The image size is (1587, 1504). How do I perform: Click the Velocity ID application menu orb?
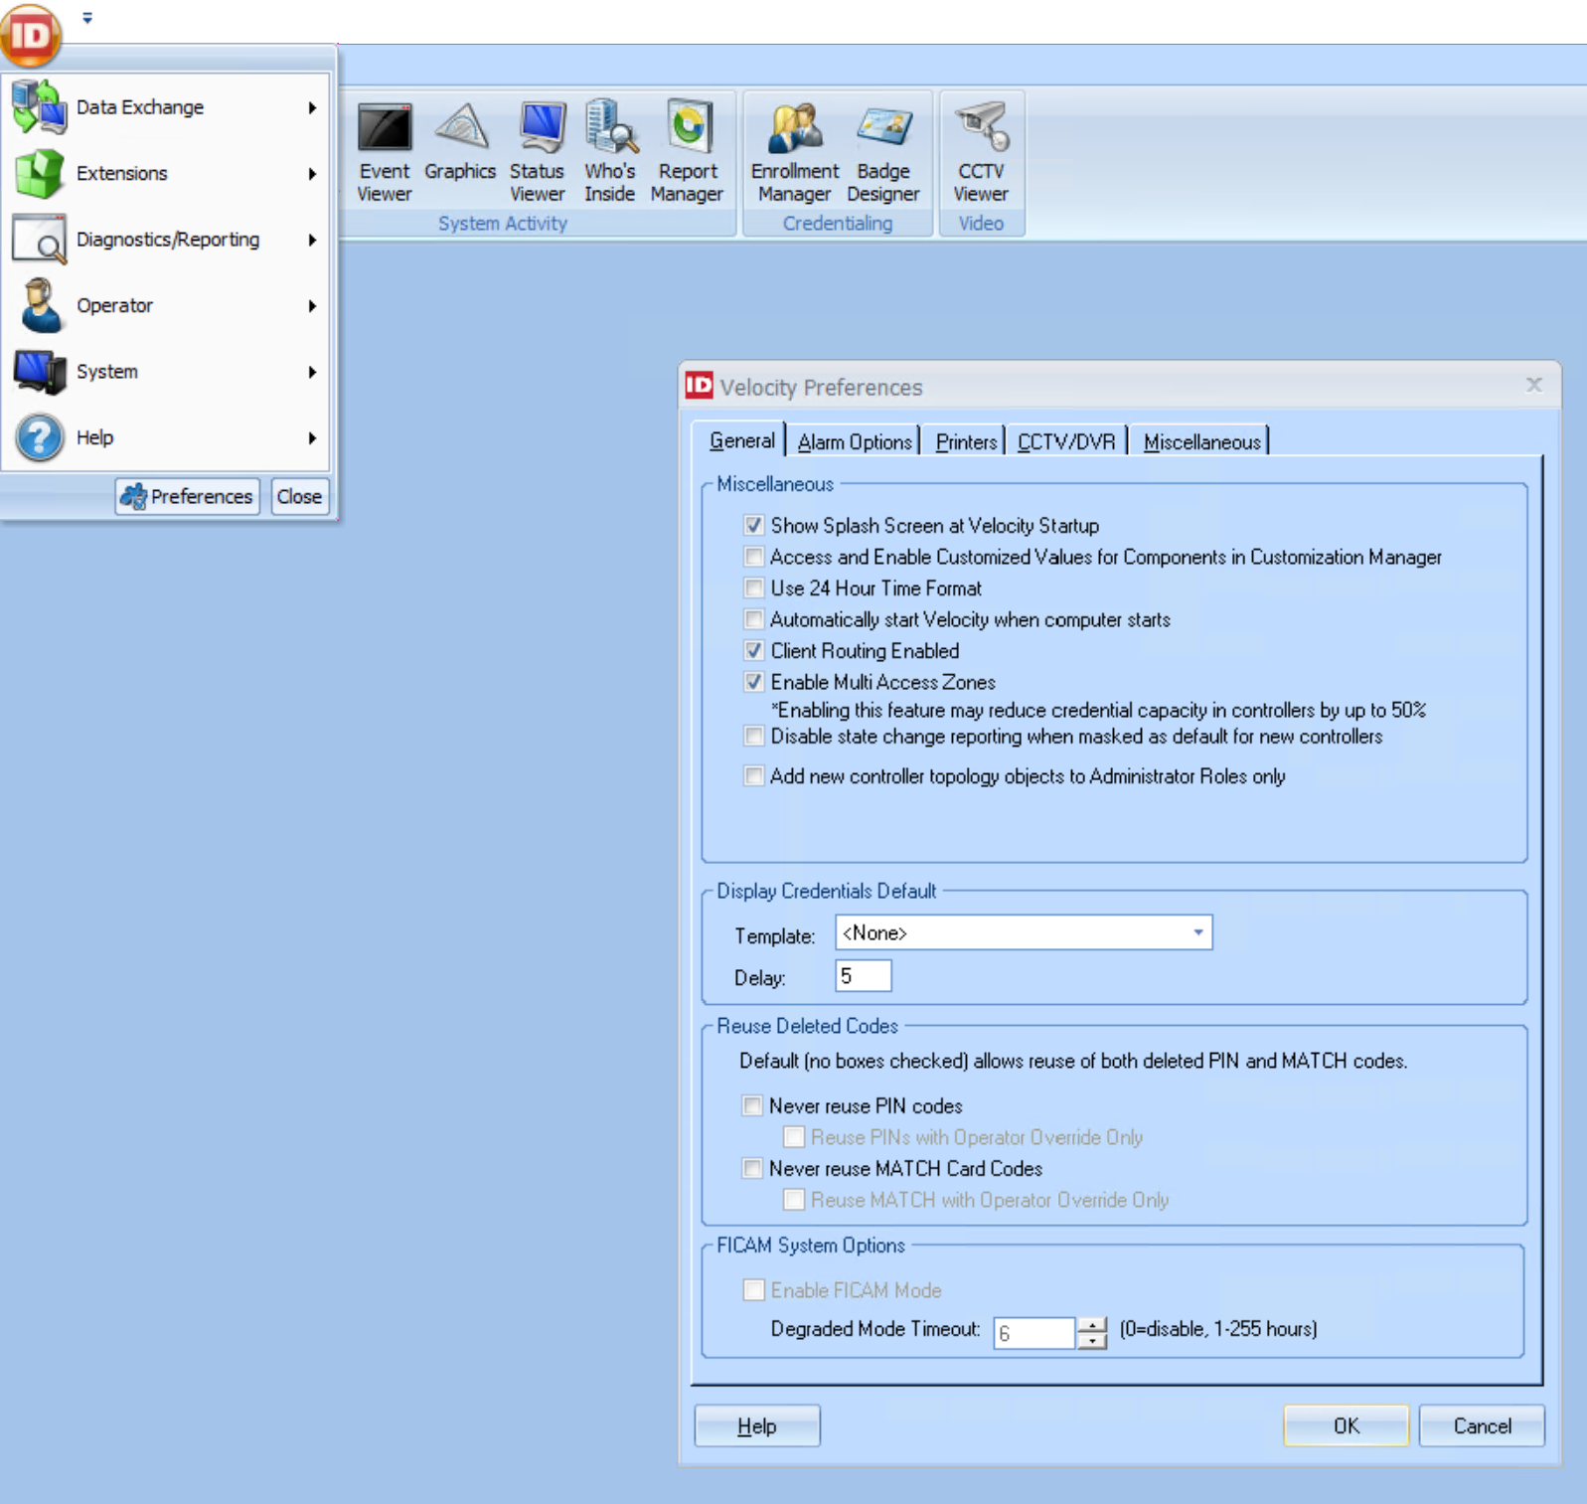point(31,35)
